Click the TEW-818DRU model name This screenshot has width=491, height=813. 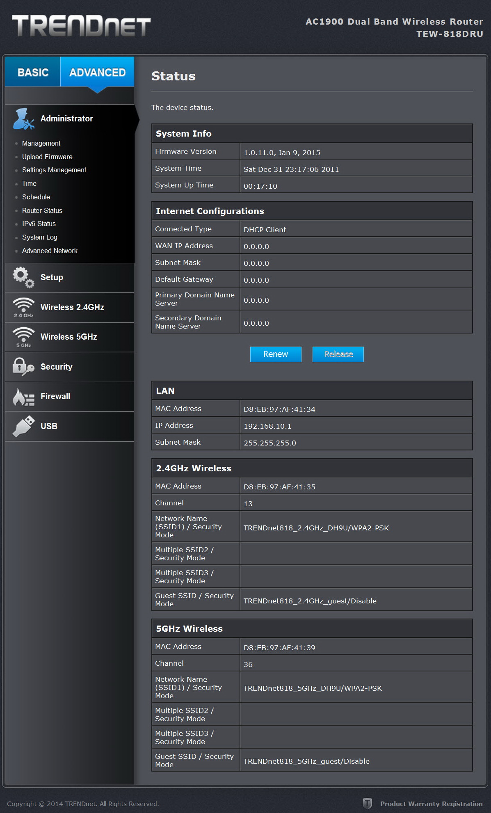tap(450, 34)
